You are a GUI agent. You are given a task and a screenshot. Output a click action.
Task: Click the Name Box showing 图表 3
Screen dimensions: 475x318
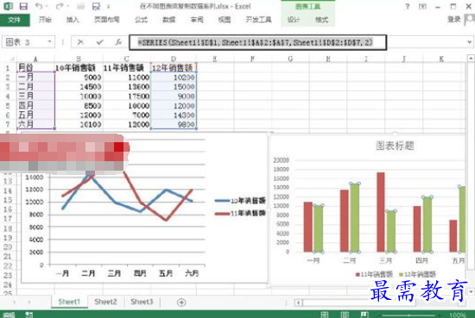click(x=25, y=42)
